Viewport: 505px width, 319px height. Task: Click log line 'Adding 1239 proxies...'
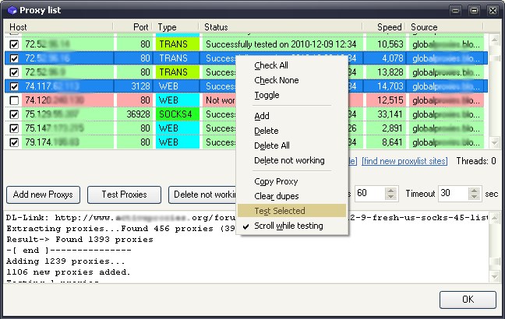click(x=65, y=261)
